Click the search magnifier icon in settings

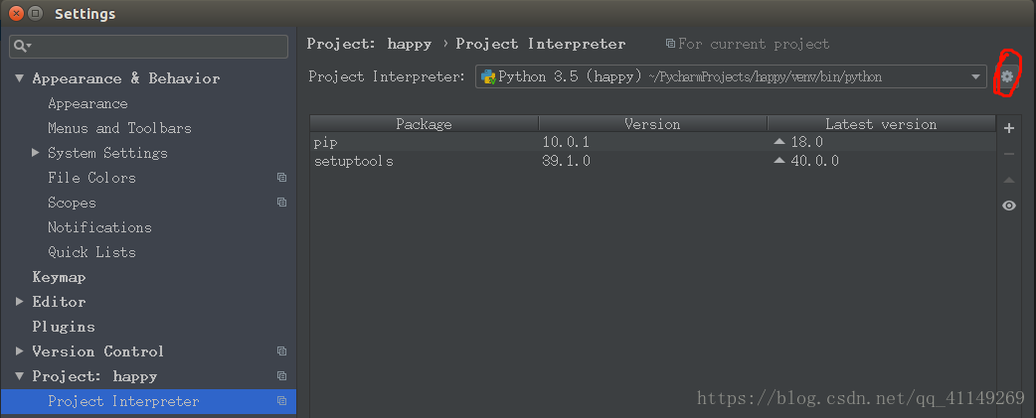(21, 46)
